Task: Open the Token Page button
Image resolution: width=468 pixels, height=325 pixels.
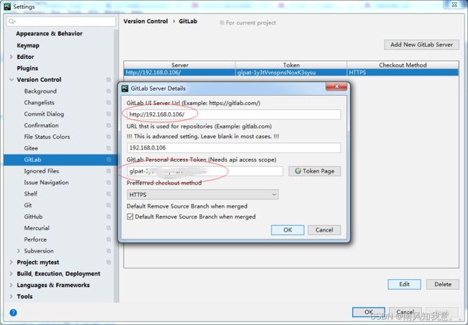Action: point(315,171)
